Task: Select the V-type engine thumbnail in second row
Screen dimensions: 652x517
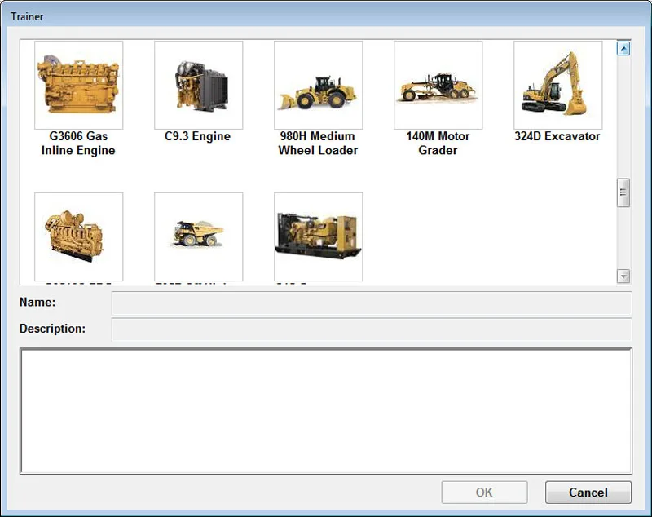Action: coord(78,236)
